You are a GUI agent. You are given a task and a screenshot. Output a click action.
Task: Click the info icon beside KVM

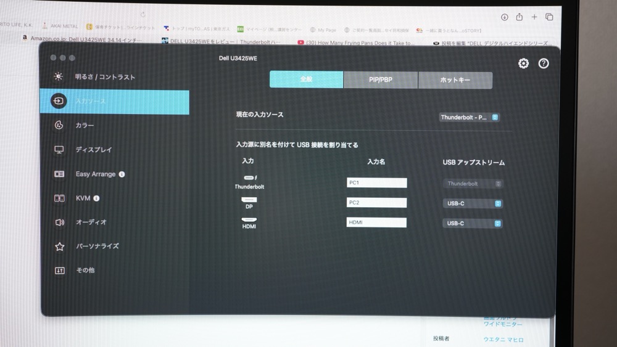[96, 198]
